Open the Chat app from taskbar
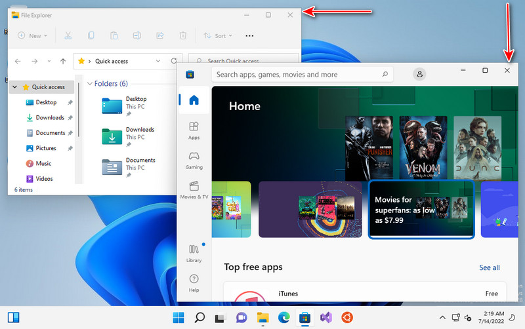The image size is (525, 329). click(x=241, y=317)
